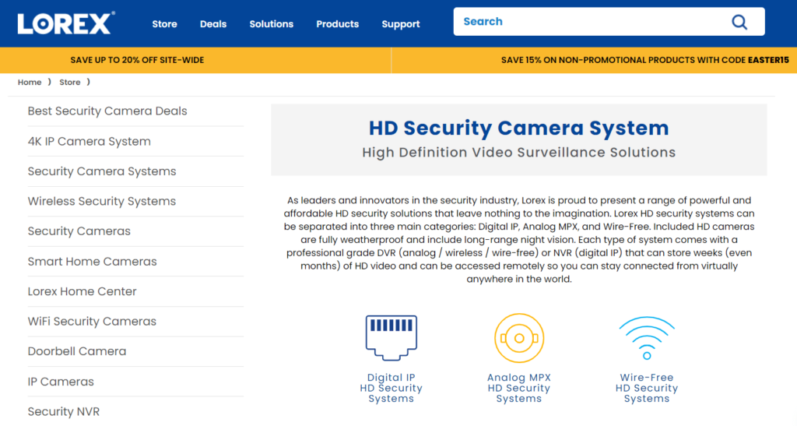The width and height of the screenshot is (797, 426).
Task: Select the Wire-Free wifi signal icon
Action: pyautogui.click(x=646, y=338)
